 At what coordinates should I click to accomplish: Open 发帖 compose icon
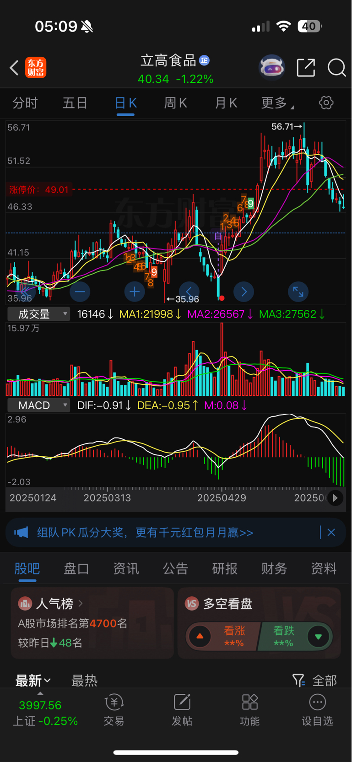pyautogui.click(x=182, y=710)
